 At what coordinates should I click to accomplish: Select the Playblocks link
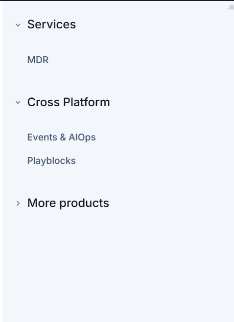click(51, 161)
